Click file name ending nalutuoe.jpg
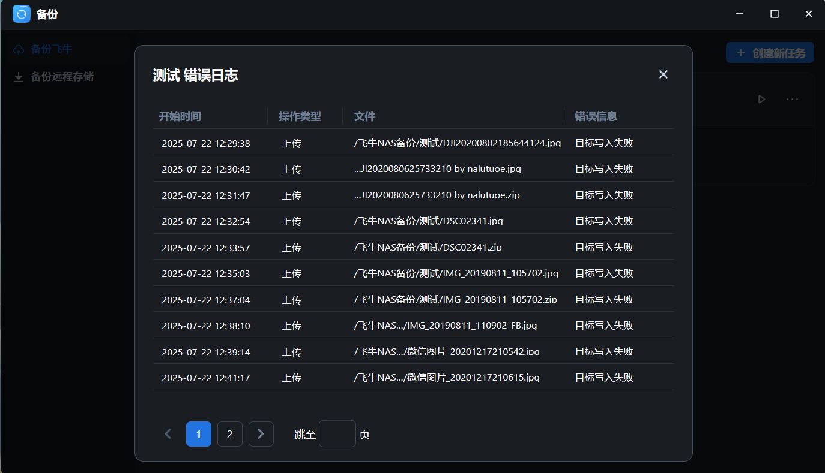Viewport: 825px width, 473px height. click(x=438, y=169)
